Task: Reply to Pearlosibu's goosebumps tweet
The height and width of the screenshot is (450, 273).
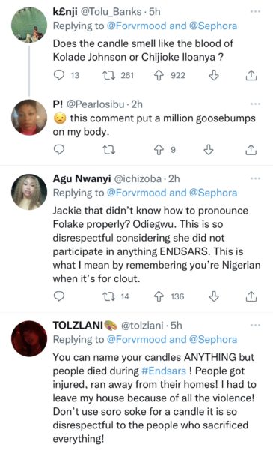Action: pos(59,150)
